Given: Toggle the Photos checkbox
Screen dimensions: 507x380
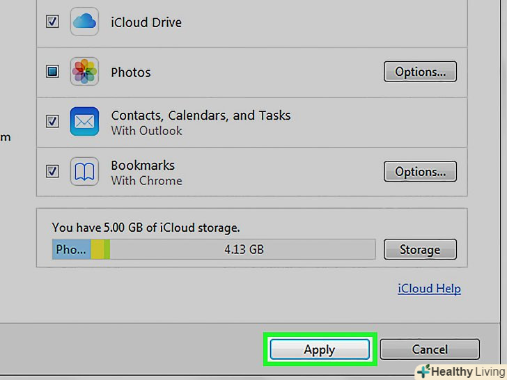Looking at the screenshot, I should [x=52, y=72].
